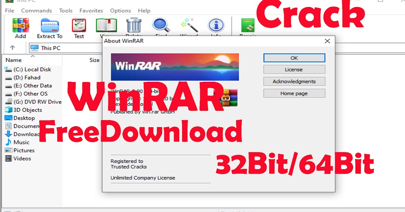Click the WinRAR banner image
This screenshot has height=212, width=405.
click(175, 67)
